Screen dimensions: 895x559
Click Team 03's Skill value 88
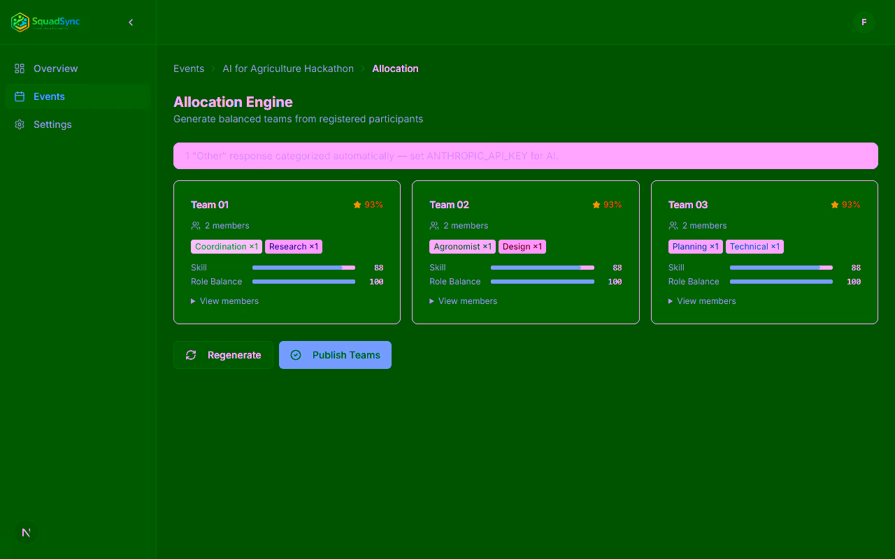tap(857, 268)
